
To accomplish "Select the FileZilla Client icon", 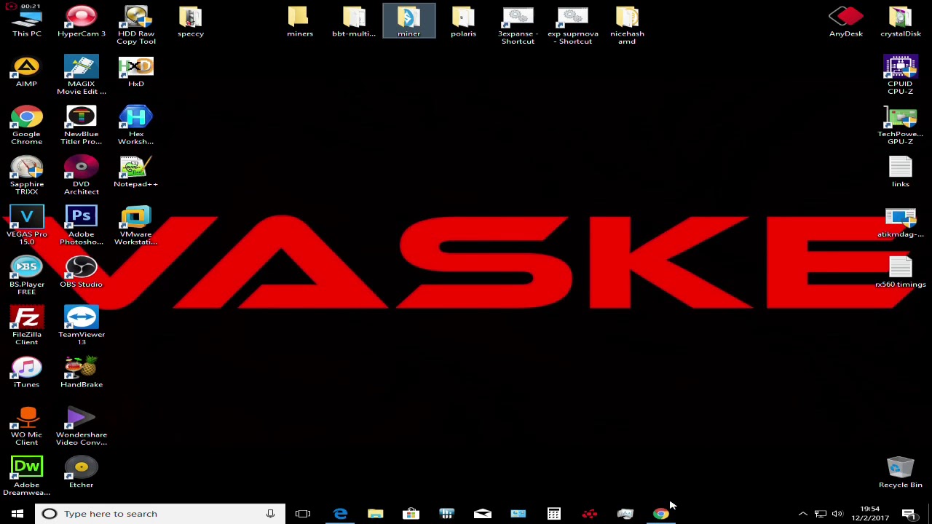I will (26, 327).
